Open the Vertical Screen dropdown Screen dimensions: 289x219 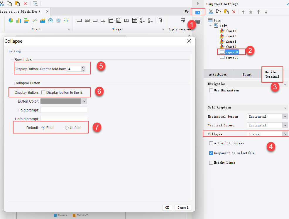pos(284,125)
